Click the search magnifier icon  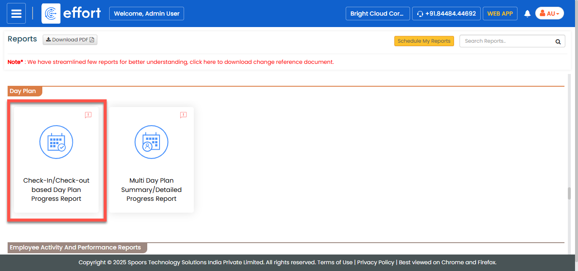558,41
